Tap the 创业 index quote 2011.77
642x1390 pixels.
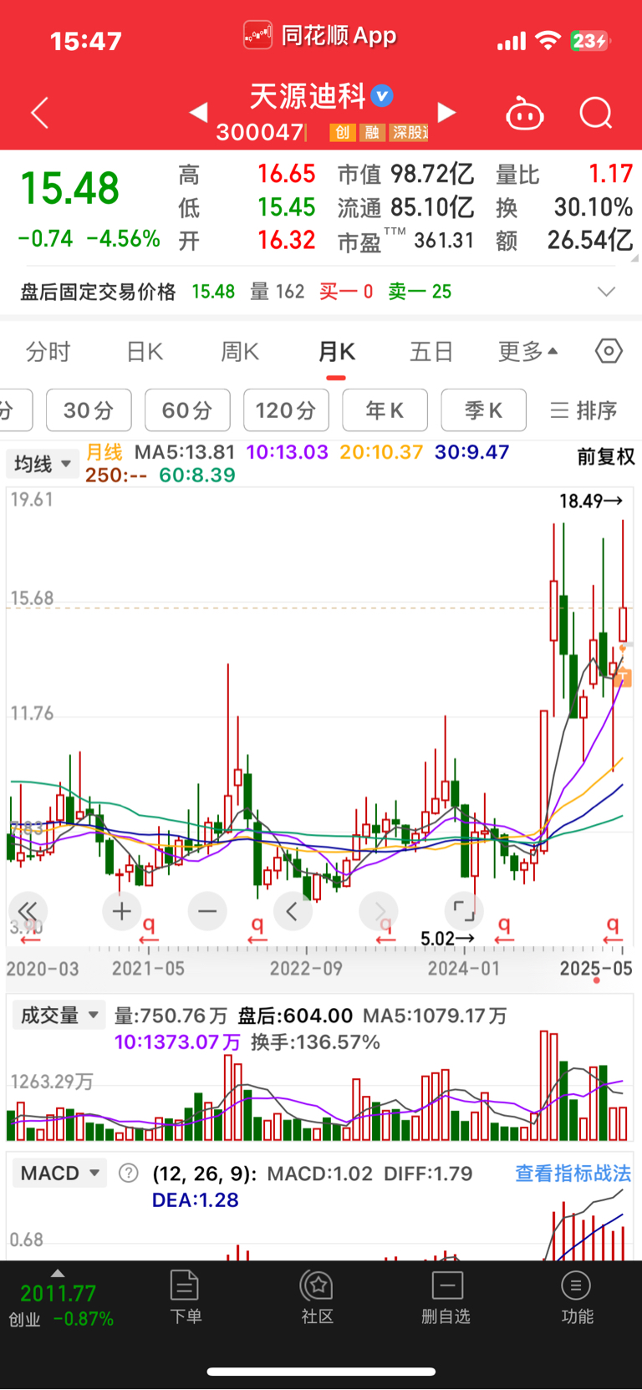pos(59,1293)
